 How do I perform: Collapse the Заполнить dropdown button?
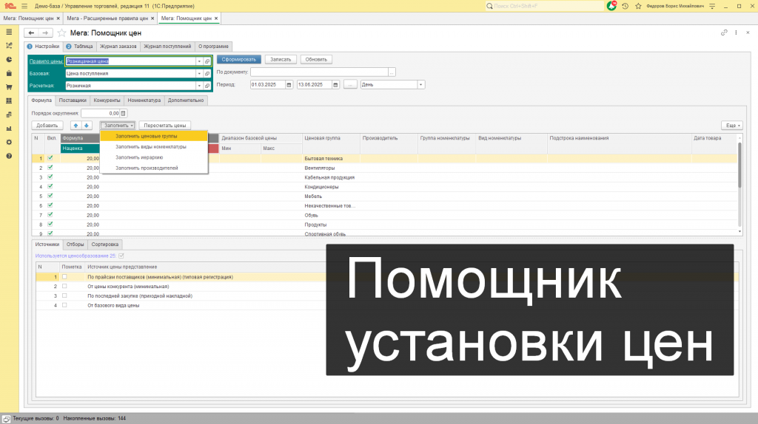tap(118, 126)
